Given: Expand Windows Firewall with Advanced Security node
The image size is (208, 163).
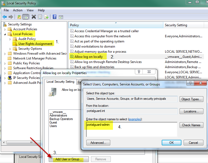Looking at the screenshot, I should [5, 54].
